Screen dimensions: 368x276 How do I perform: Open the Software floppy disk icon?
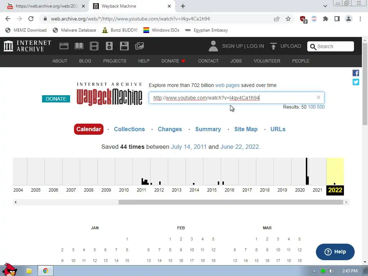(x=124, y=46)
